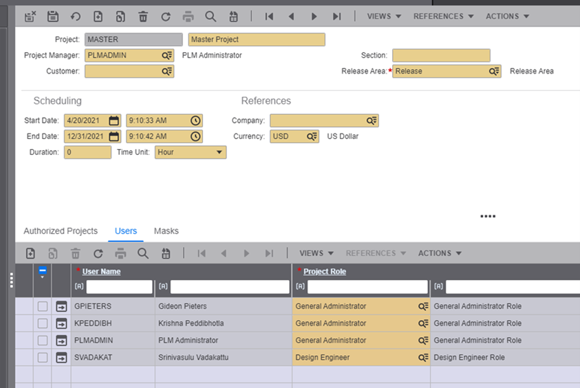The height and width of the screenshot is (388, 580).
Task: Open the Start Date calendar picker
Action: pyautogui.click(x=114, y=121)
